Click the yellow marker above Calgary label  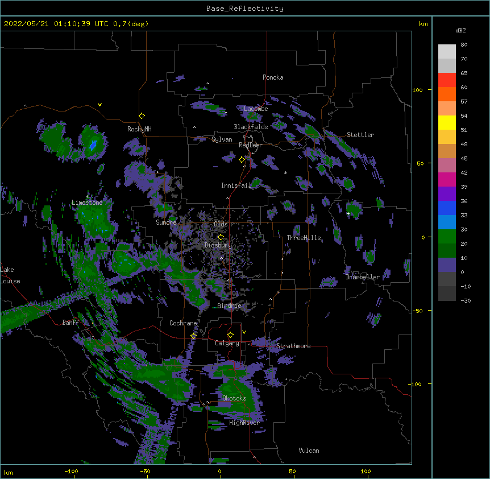tap(230, 335)
